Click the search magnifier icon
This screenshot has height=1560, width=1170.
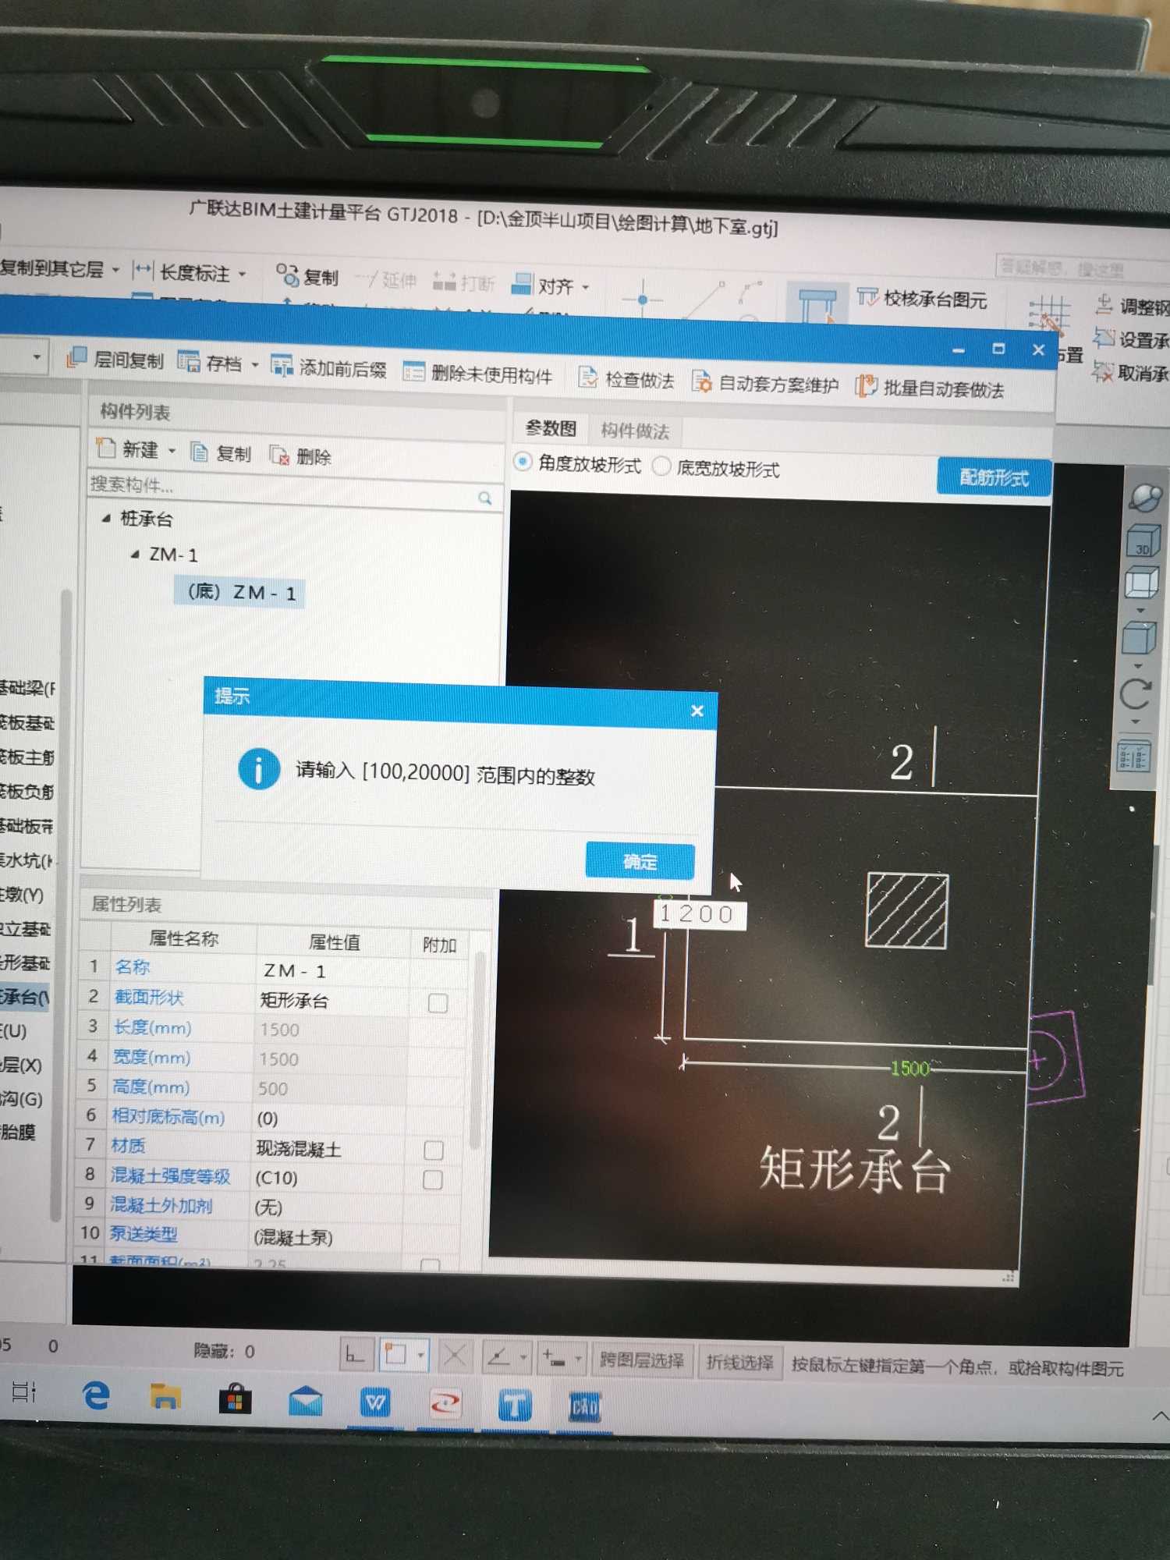click(x=484, y=498)
